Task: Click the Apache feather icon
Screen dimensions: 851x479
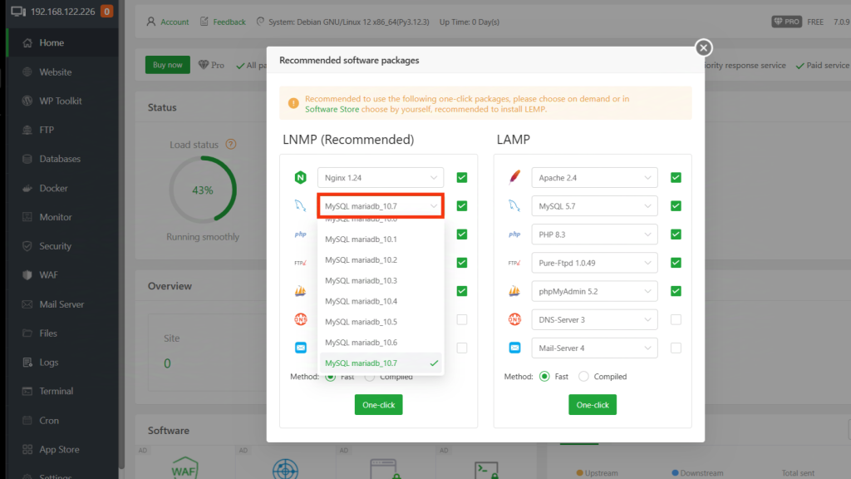Action: [515, 177]
